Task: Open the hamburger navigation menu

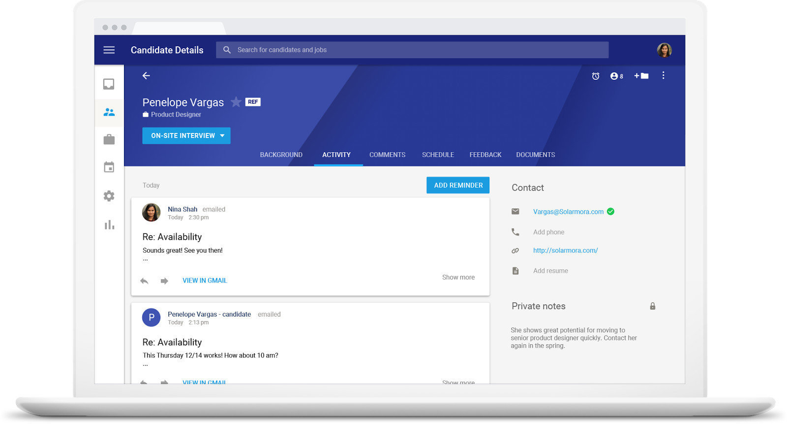Action: click(109, 50)
